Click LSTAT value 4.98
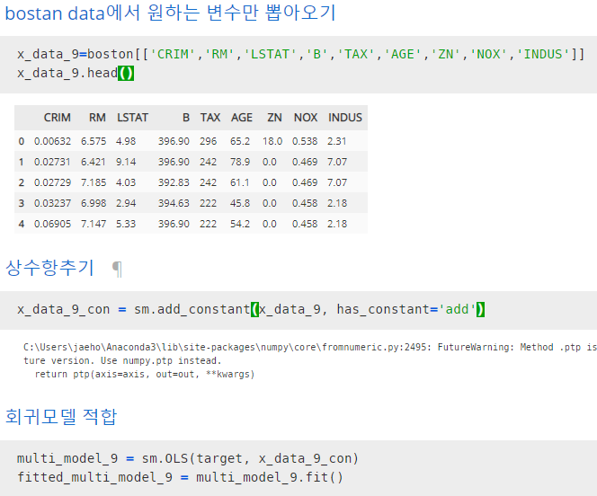The width and height of the screenshot is (597, 496). click(126, 141)
